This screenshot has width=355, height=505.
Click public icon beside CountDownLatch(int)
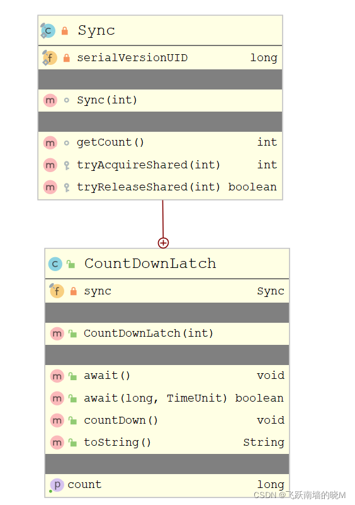[x=72, y=334]
